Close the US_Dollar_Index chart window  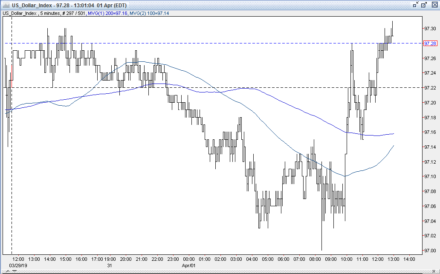(x=434, y=5)
